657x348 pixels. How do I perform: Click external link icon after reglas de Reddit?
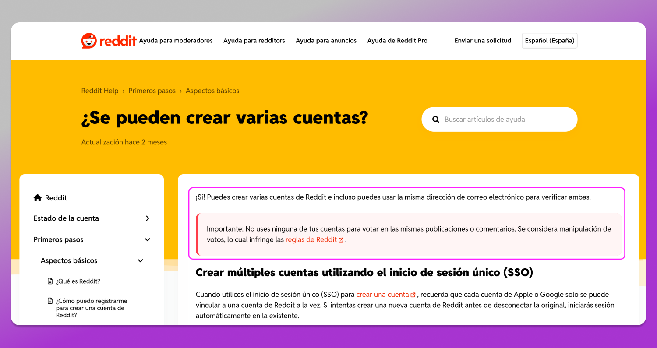(341, 240)
